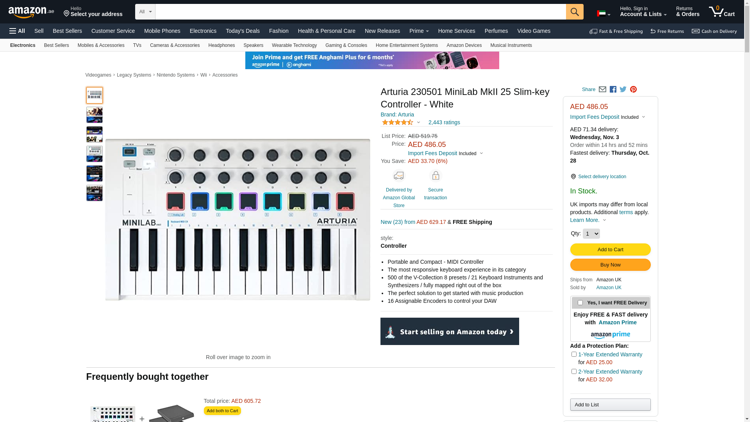Open the 2,443 ratings link

tap(444, 122)
